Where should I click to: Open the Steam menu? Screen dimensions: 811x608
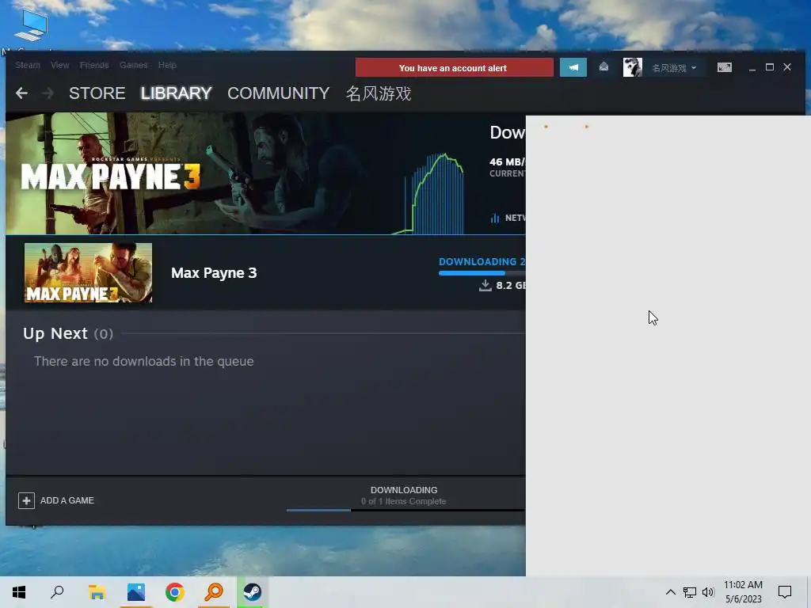click(x=28, y=65)
